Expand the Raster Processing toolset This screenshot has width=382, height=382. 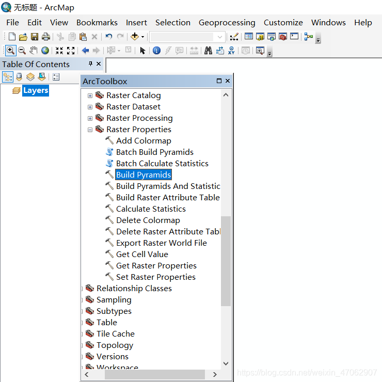90,118
